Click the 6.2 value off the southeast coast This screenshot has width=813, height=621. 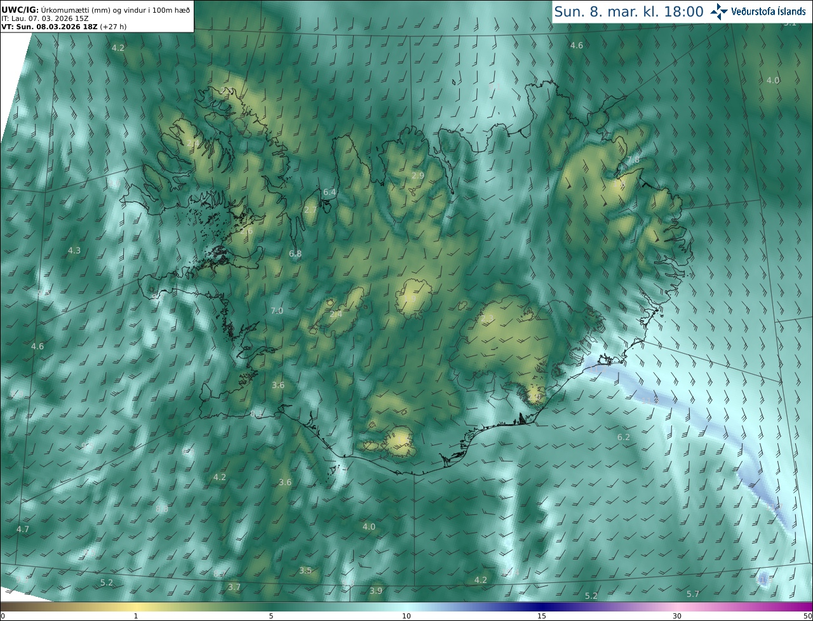(x=624, y=437)
